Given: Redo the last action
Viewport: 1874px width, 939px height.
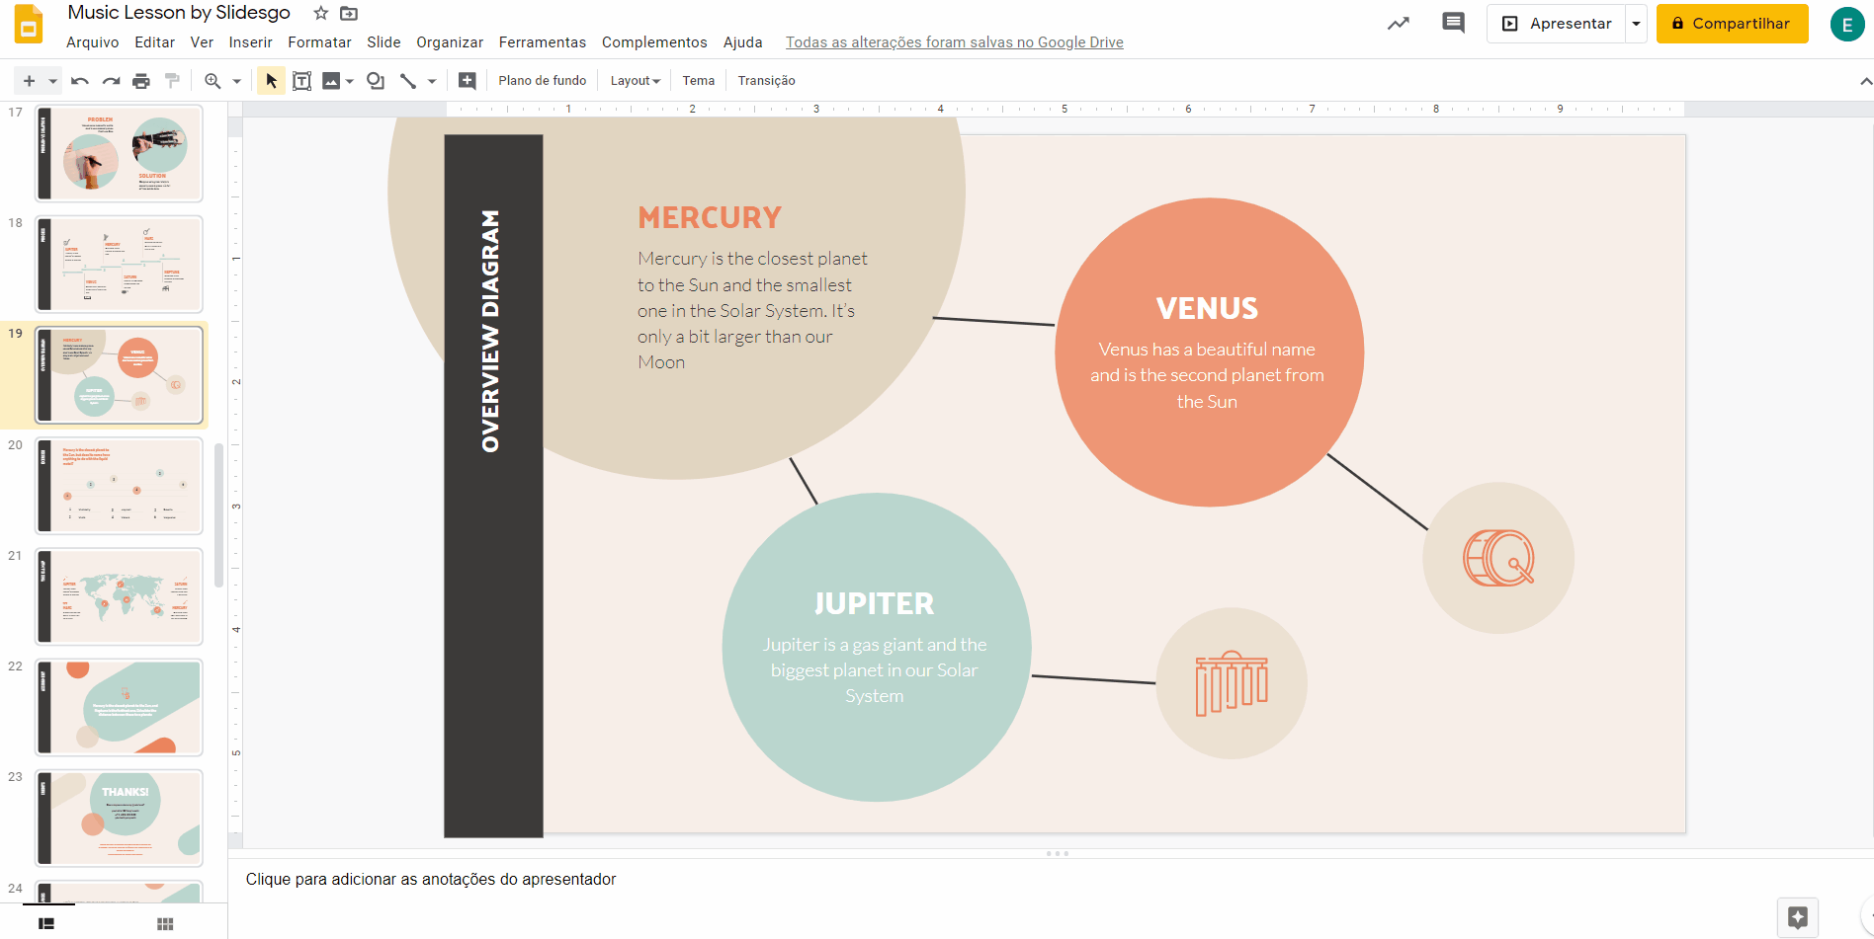Looking at the screenshot, I should click(x=111, y=81).
